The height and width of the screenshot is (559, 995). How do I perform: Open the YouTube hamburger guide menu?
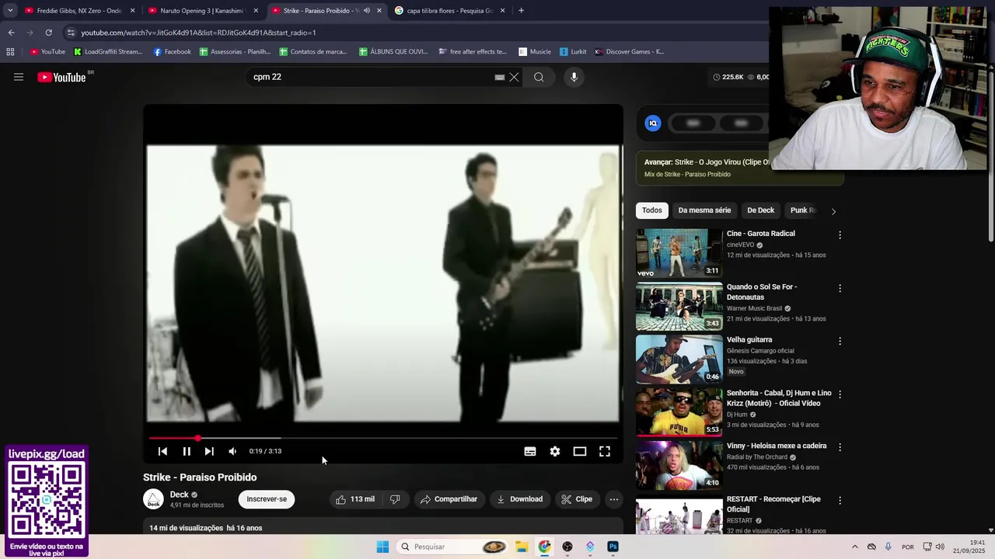(19, 77)
